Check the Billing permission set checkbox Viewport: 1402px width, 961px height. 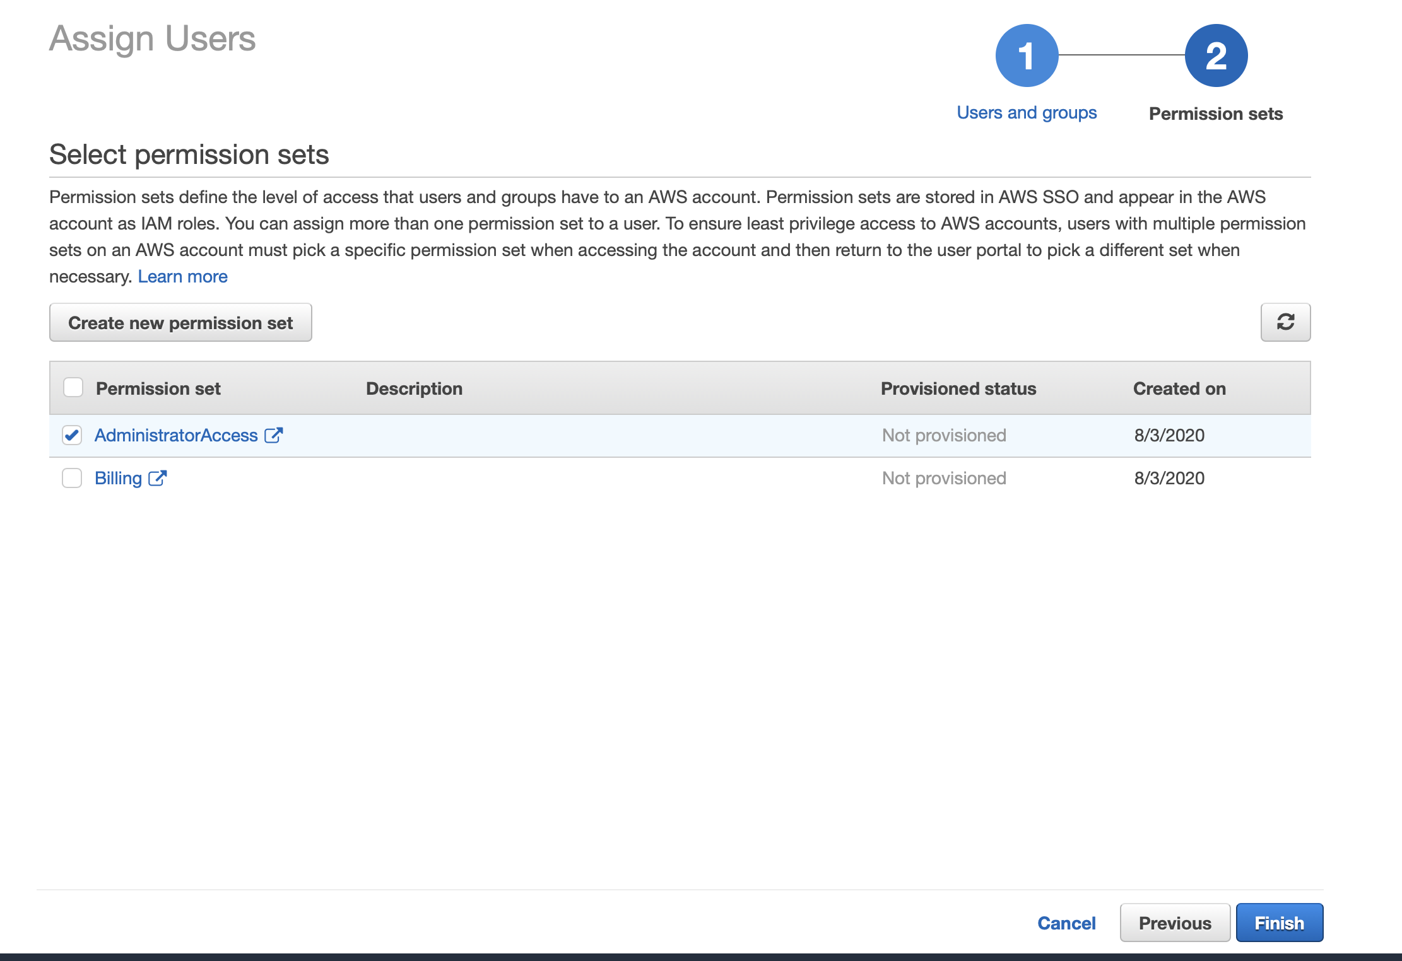(72, 478)
